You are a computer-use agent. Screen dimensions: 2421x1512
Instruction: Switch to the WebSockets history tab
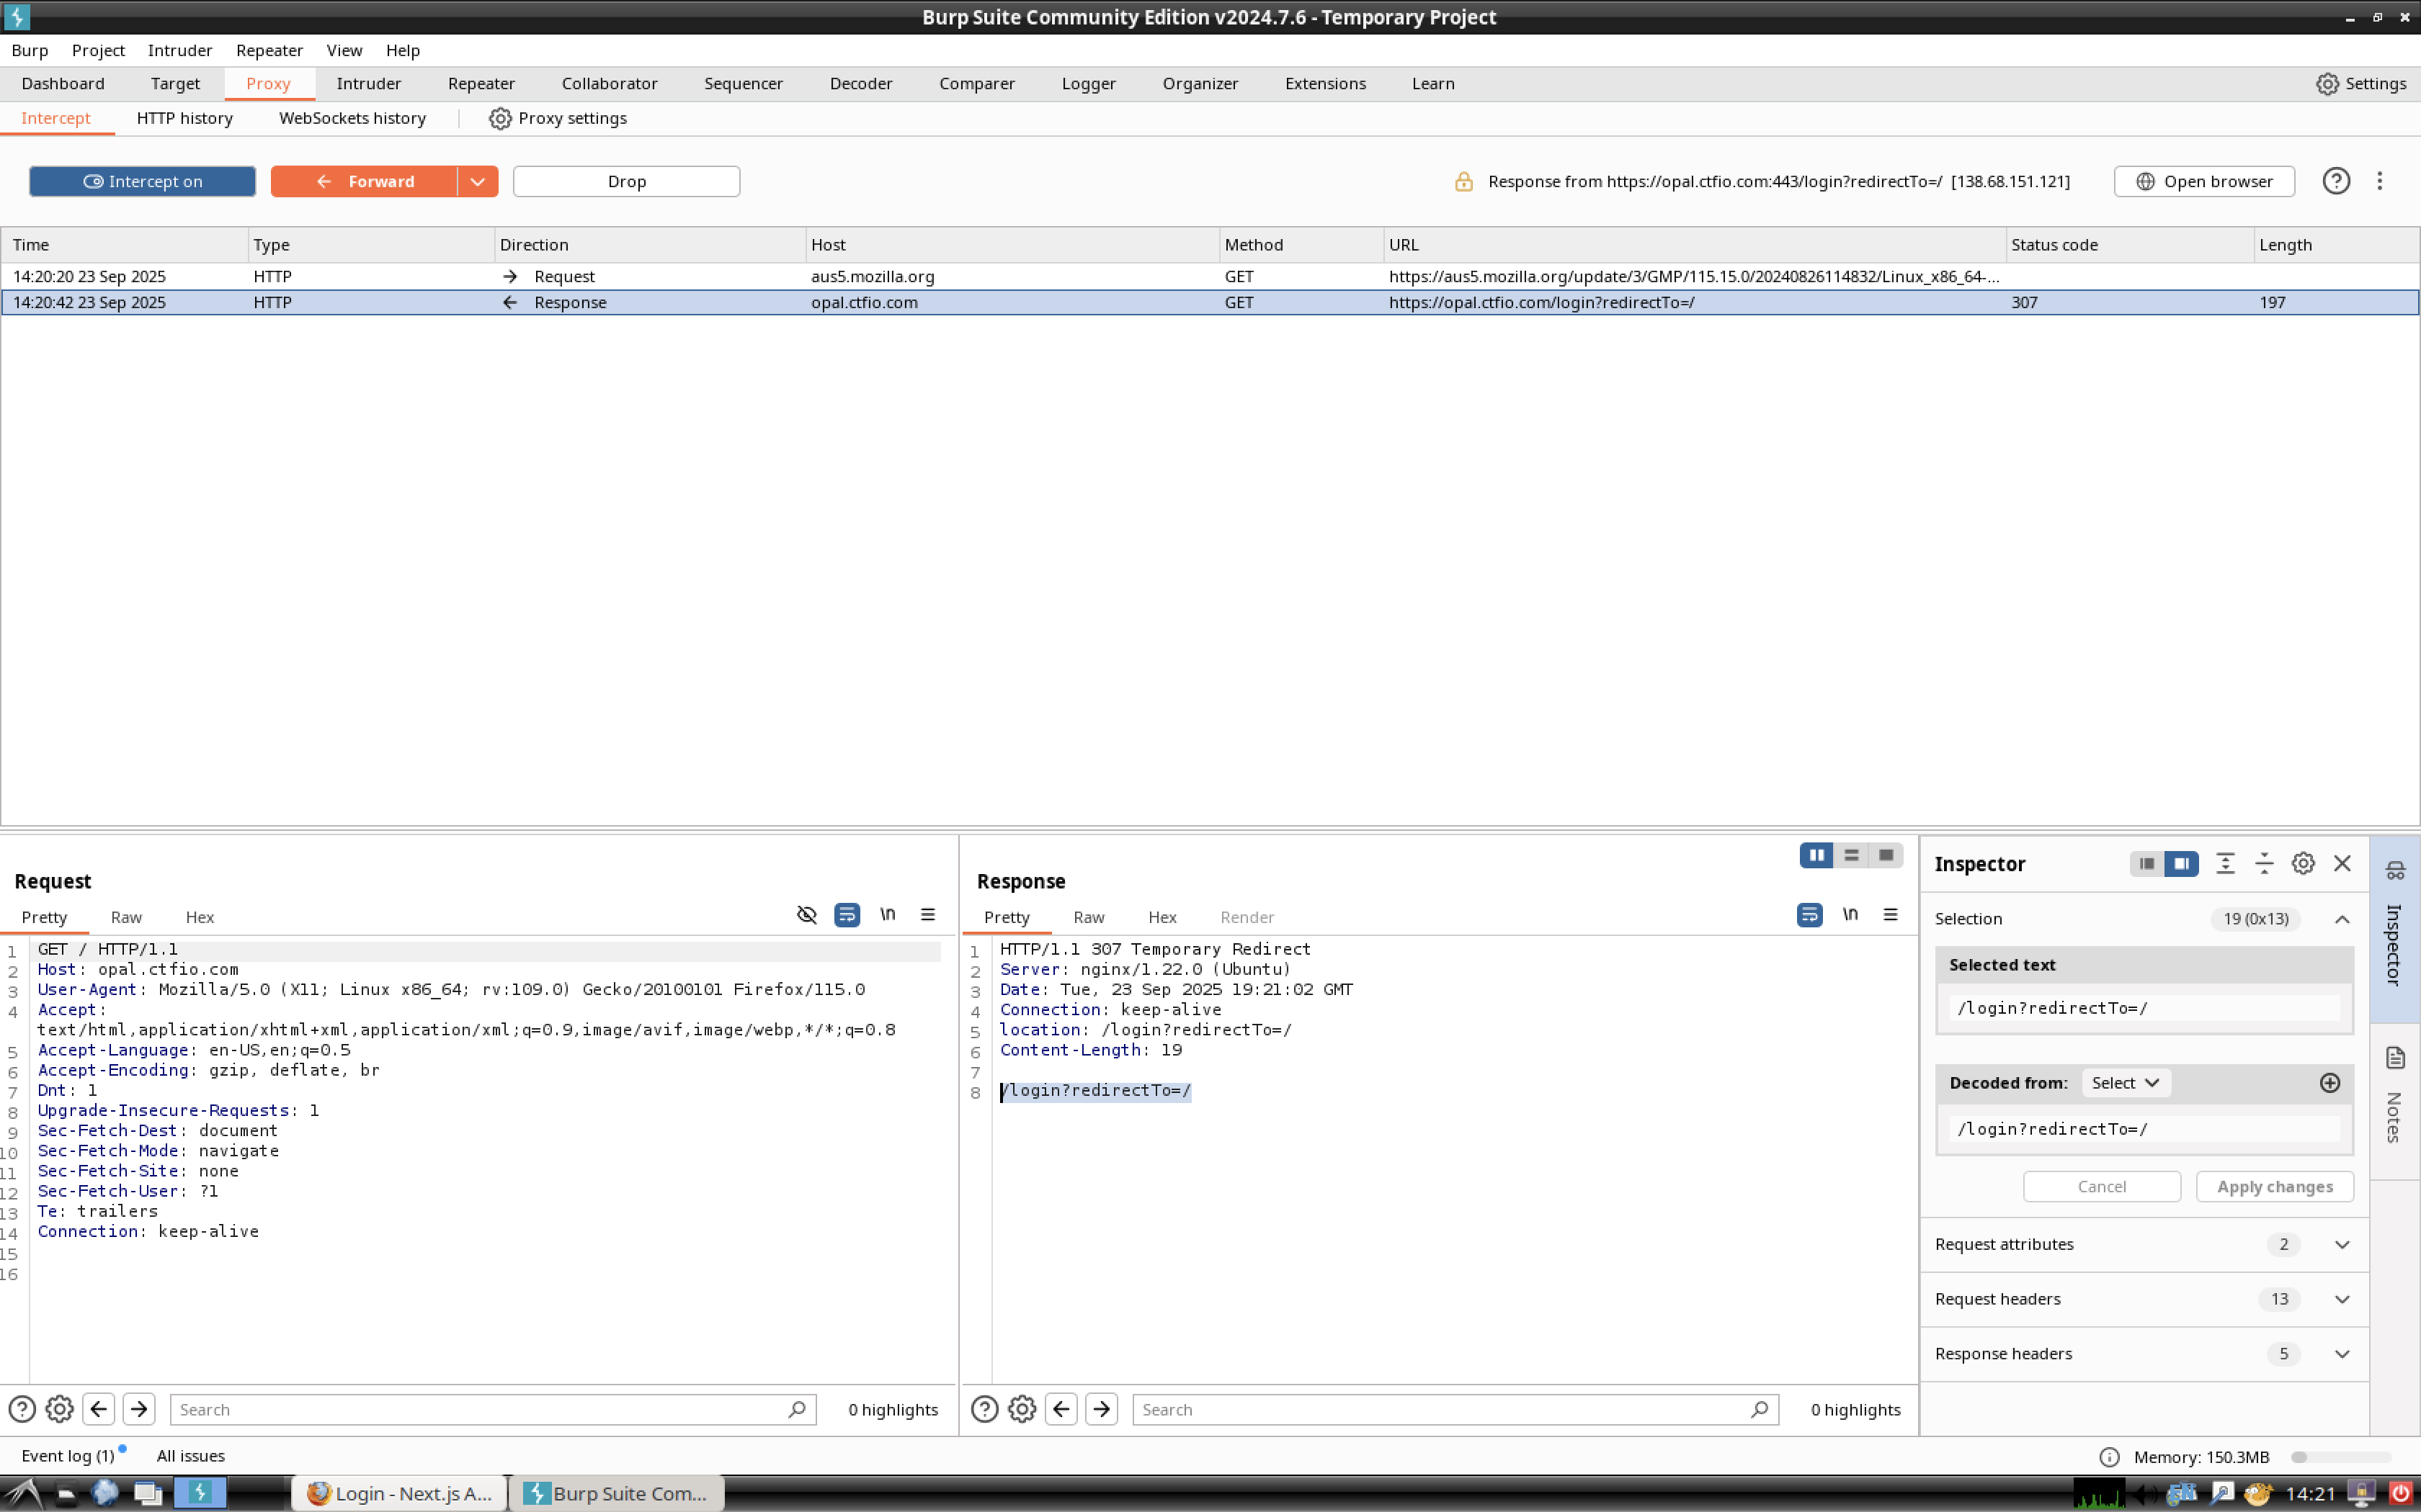pyautogui.click(x=352, y=118)
